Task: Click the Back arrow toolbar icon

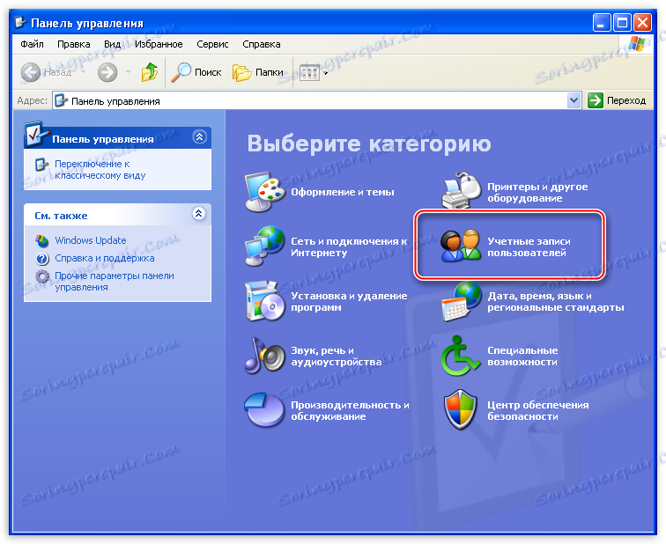Action: pos(31,72)
